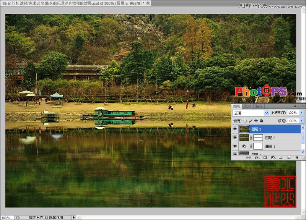Open the 正常 blend mode dropdown
This screenshot has height=220, width=306.
click(267, 112)
